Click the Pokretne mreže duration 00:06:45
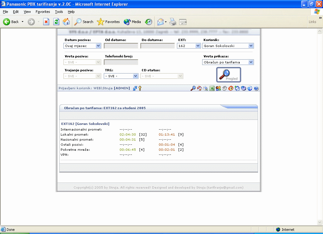Image resolution: width=323 pixels, height=234 pixels. [128, 150]
